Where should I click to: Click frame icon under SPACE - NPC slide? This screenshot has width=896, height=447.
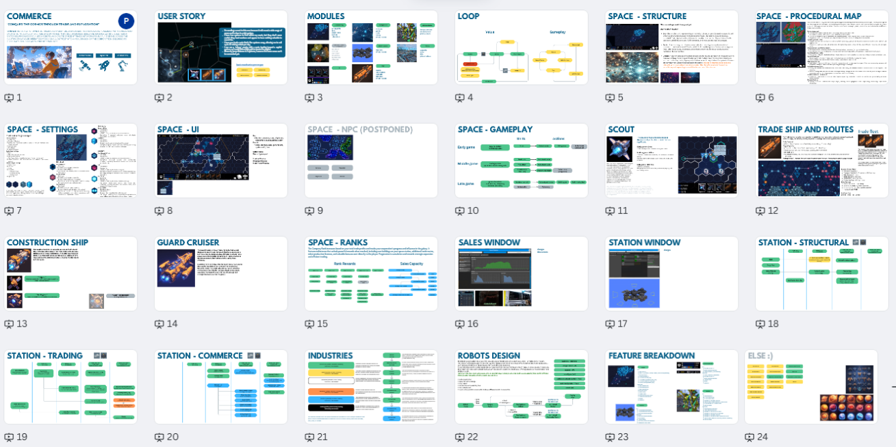pos(309,211)
